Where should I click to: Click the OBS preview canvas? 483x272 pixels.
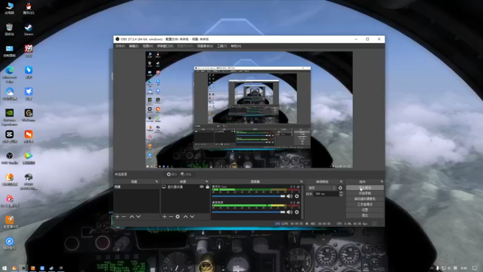click(x=249, y=109)
